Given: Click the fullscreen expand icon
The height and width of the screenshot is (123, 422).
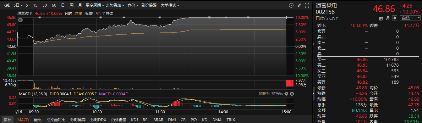Looking at the screenshot, I should pos(307,5).
